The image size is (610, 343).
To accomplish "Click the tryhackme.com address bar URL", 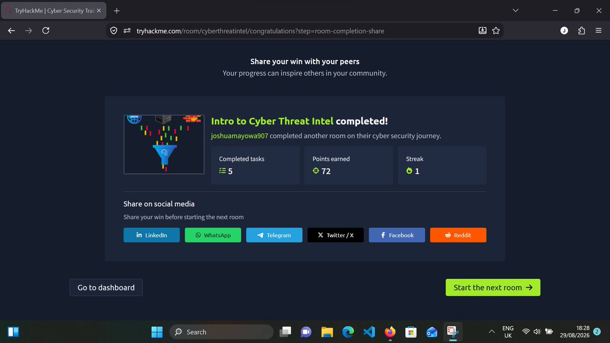I will click(260, 31).
